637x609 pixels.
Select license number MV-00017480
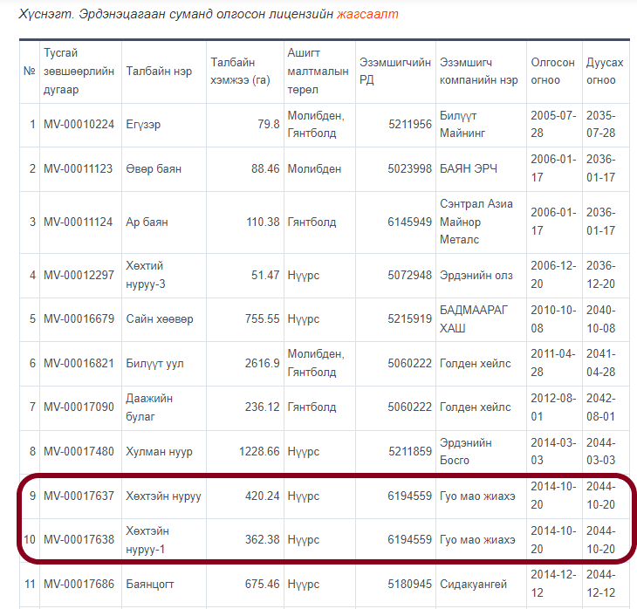(79, 451)
